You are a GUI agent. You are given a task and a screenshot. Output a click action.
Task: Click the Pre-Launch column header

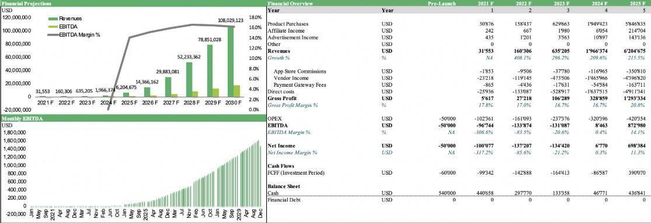[x=442, y=3]
